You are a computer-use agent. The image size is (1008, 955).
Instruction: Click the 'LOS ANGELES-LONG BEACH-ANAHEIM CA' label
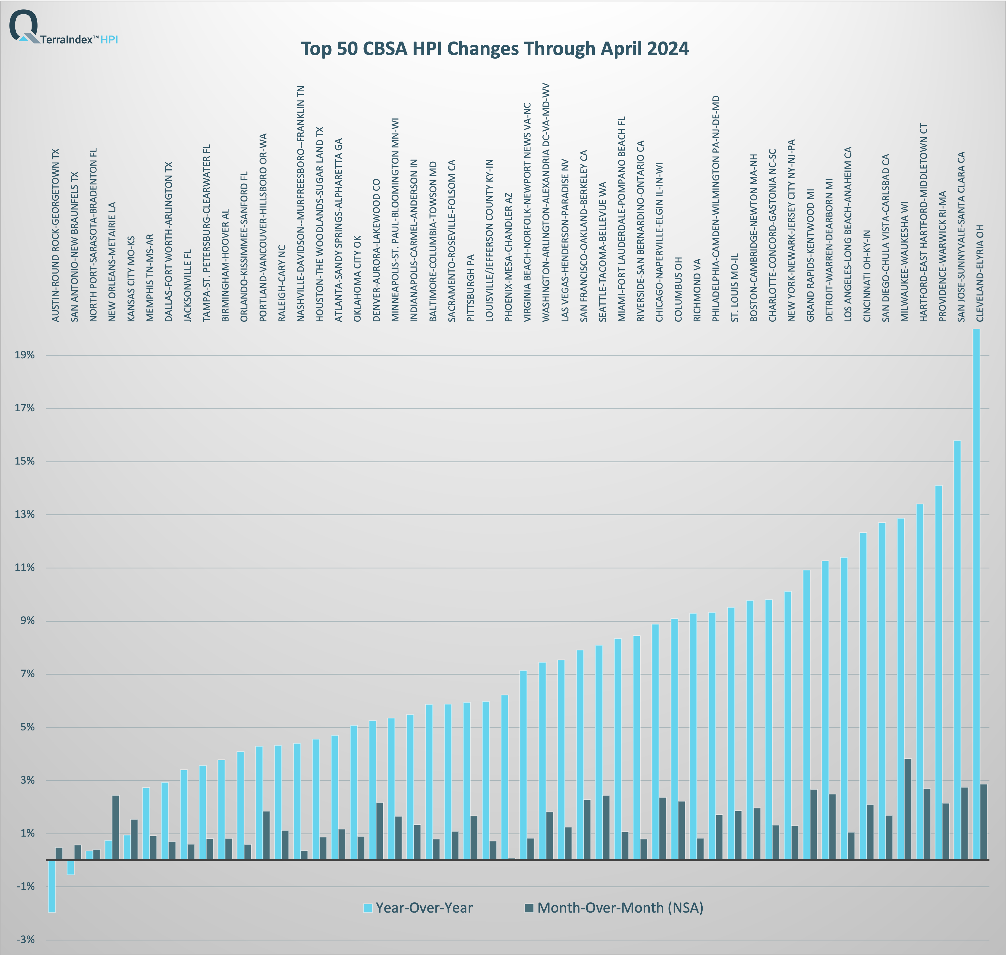click(x=848, y=234)
